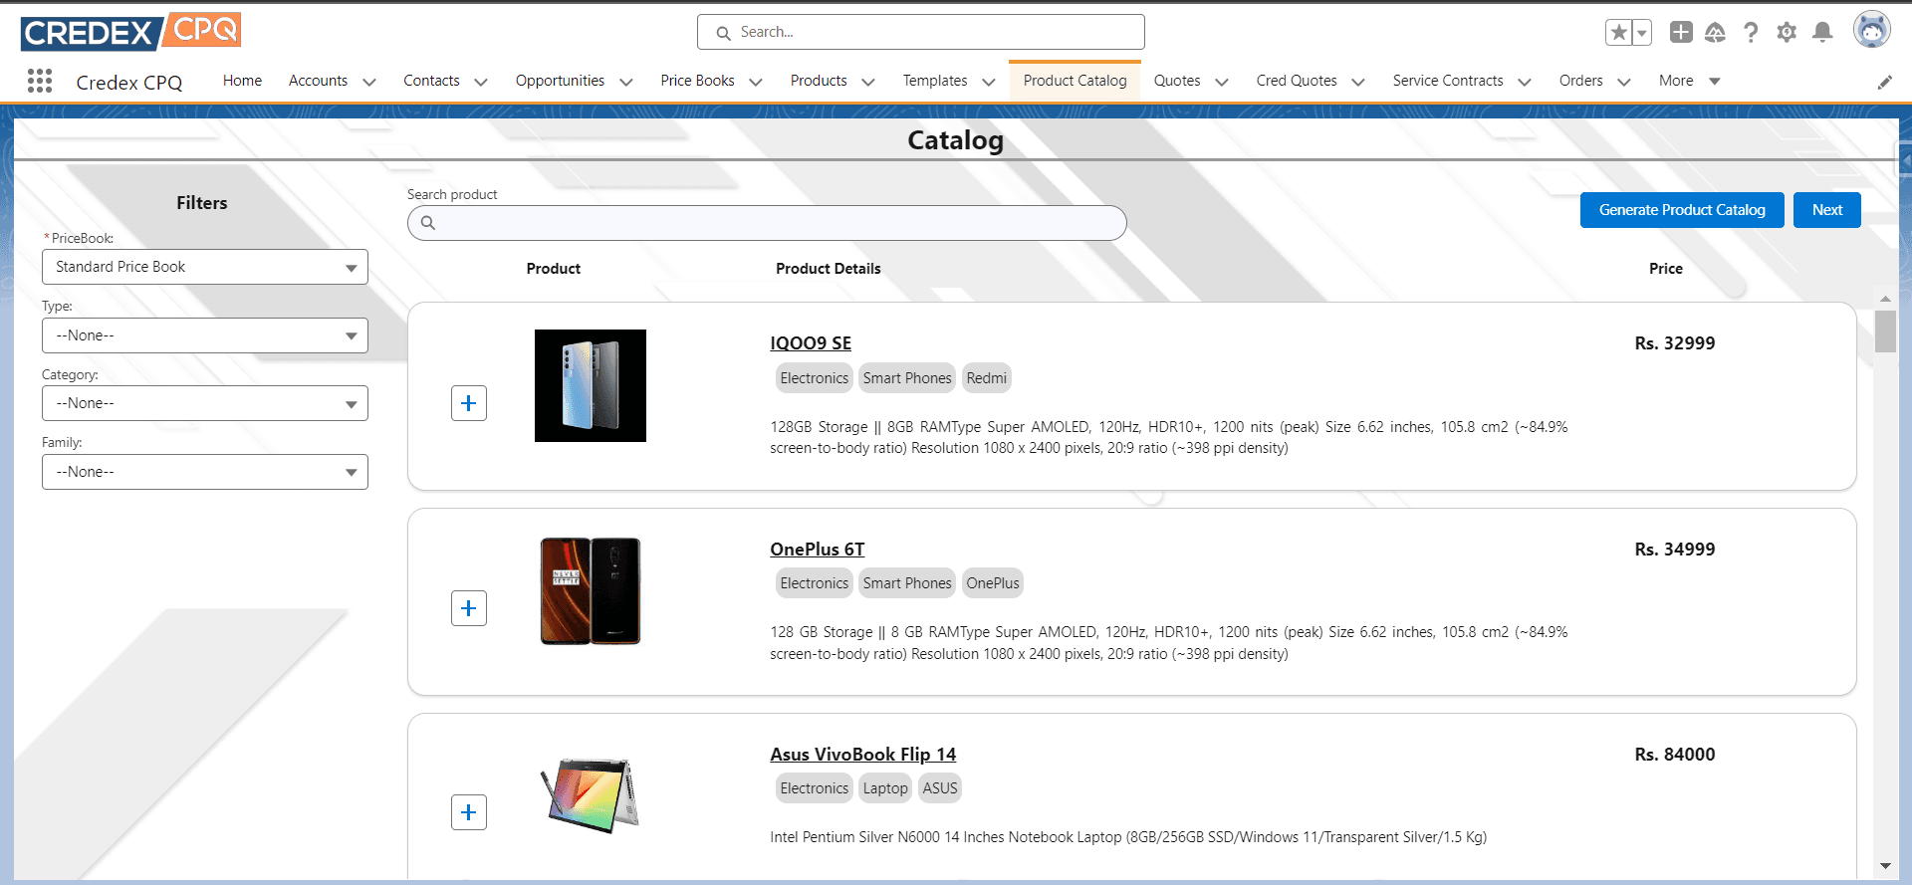Click the Search product input field
The width and height of the screenshot is (1912, 885).
767,223
